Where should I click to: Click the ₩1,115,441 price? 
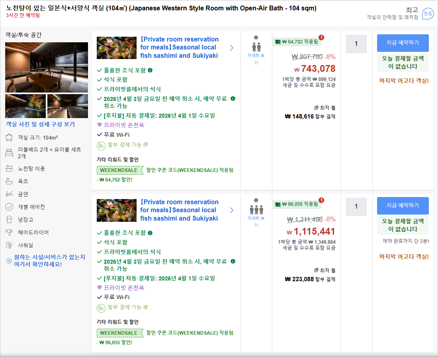coord(311,232)
